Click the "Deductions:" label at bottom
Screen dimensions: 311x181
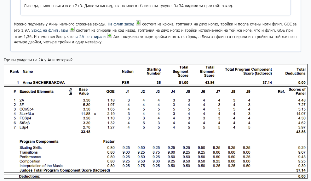[30, 177]
